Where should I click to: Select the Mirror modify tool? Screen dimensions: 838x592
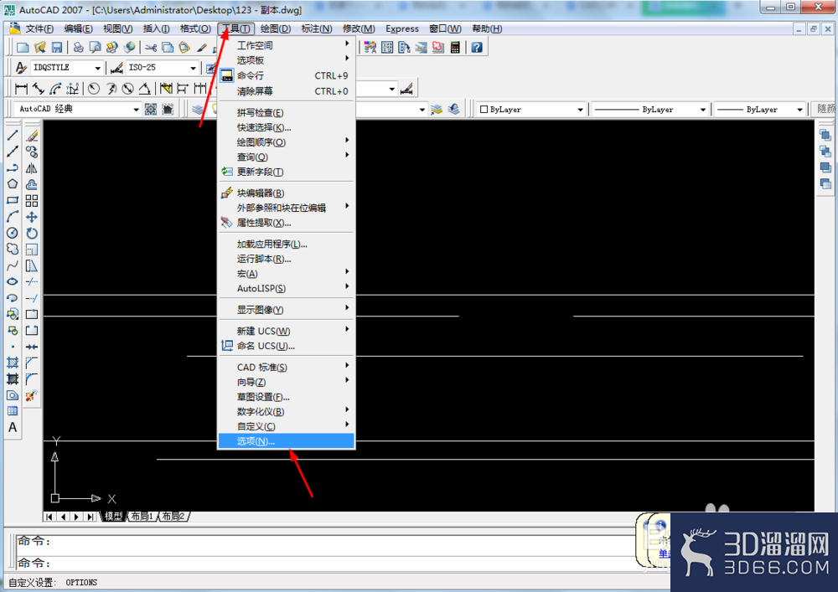[x=32, y=168]
